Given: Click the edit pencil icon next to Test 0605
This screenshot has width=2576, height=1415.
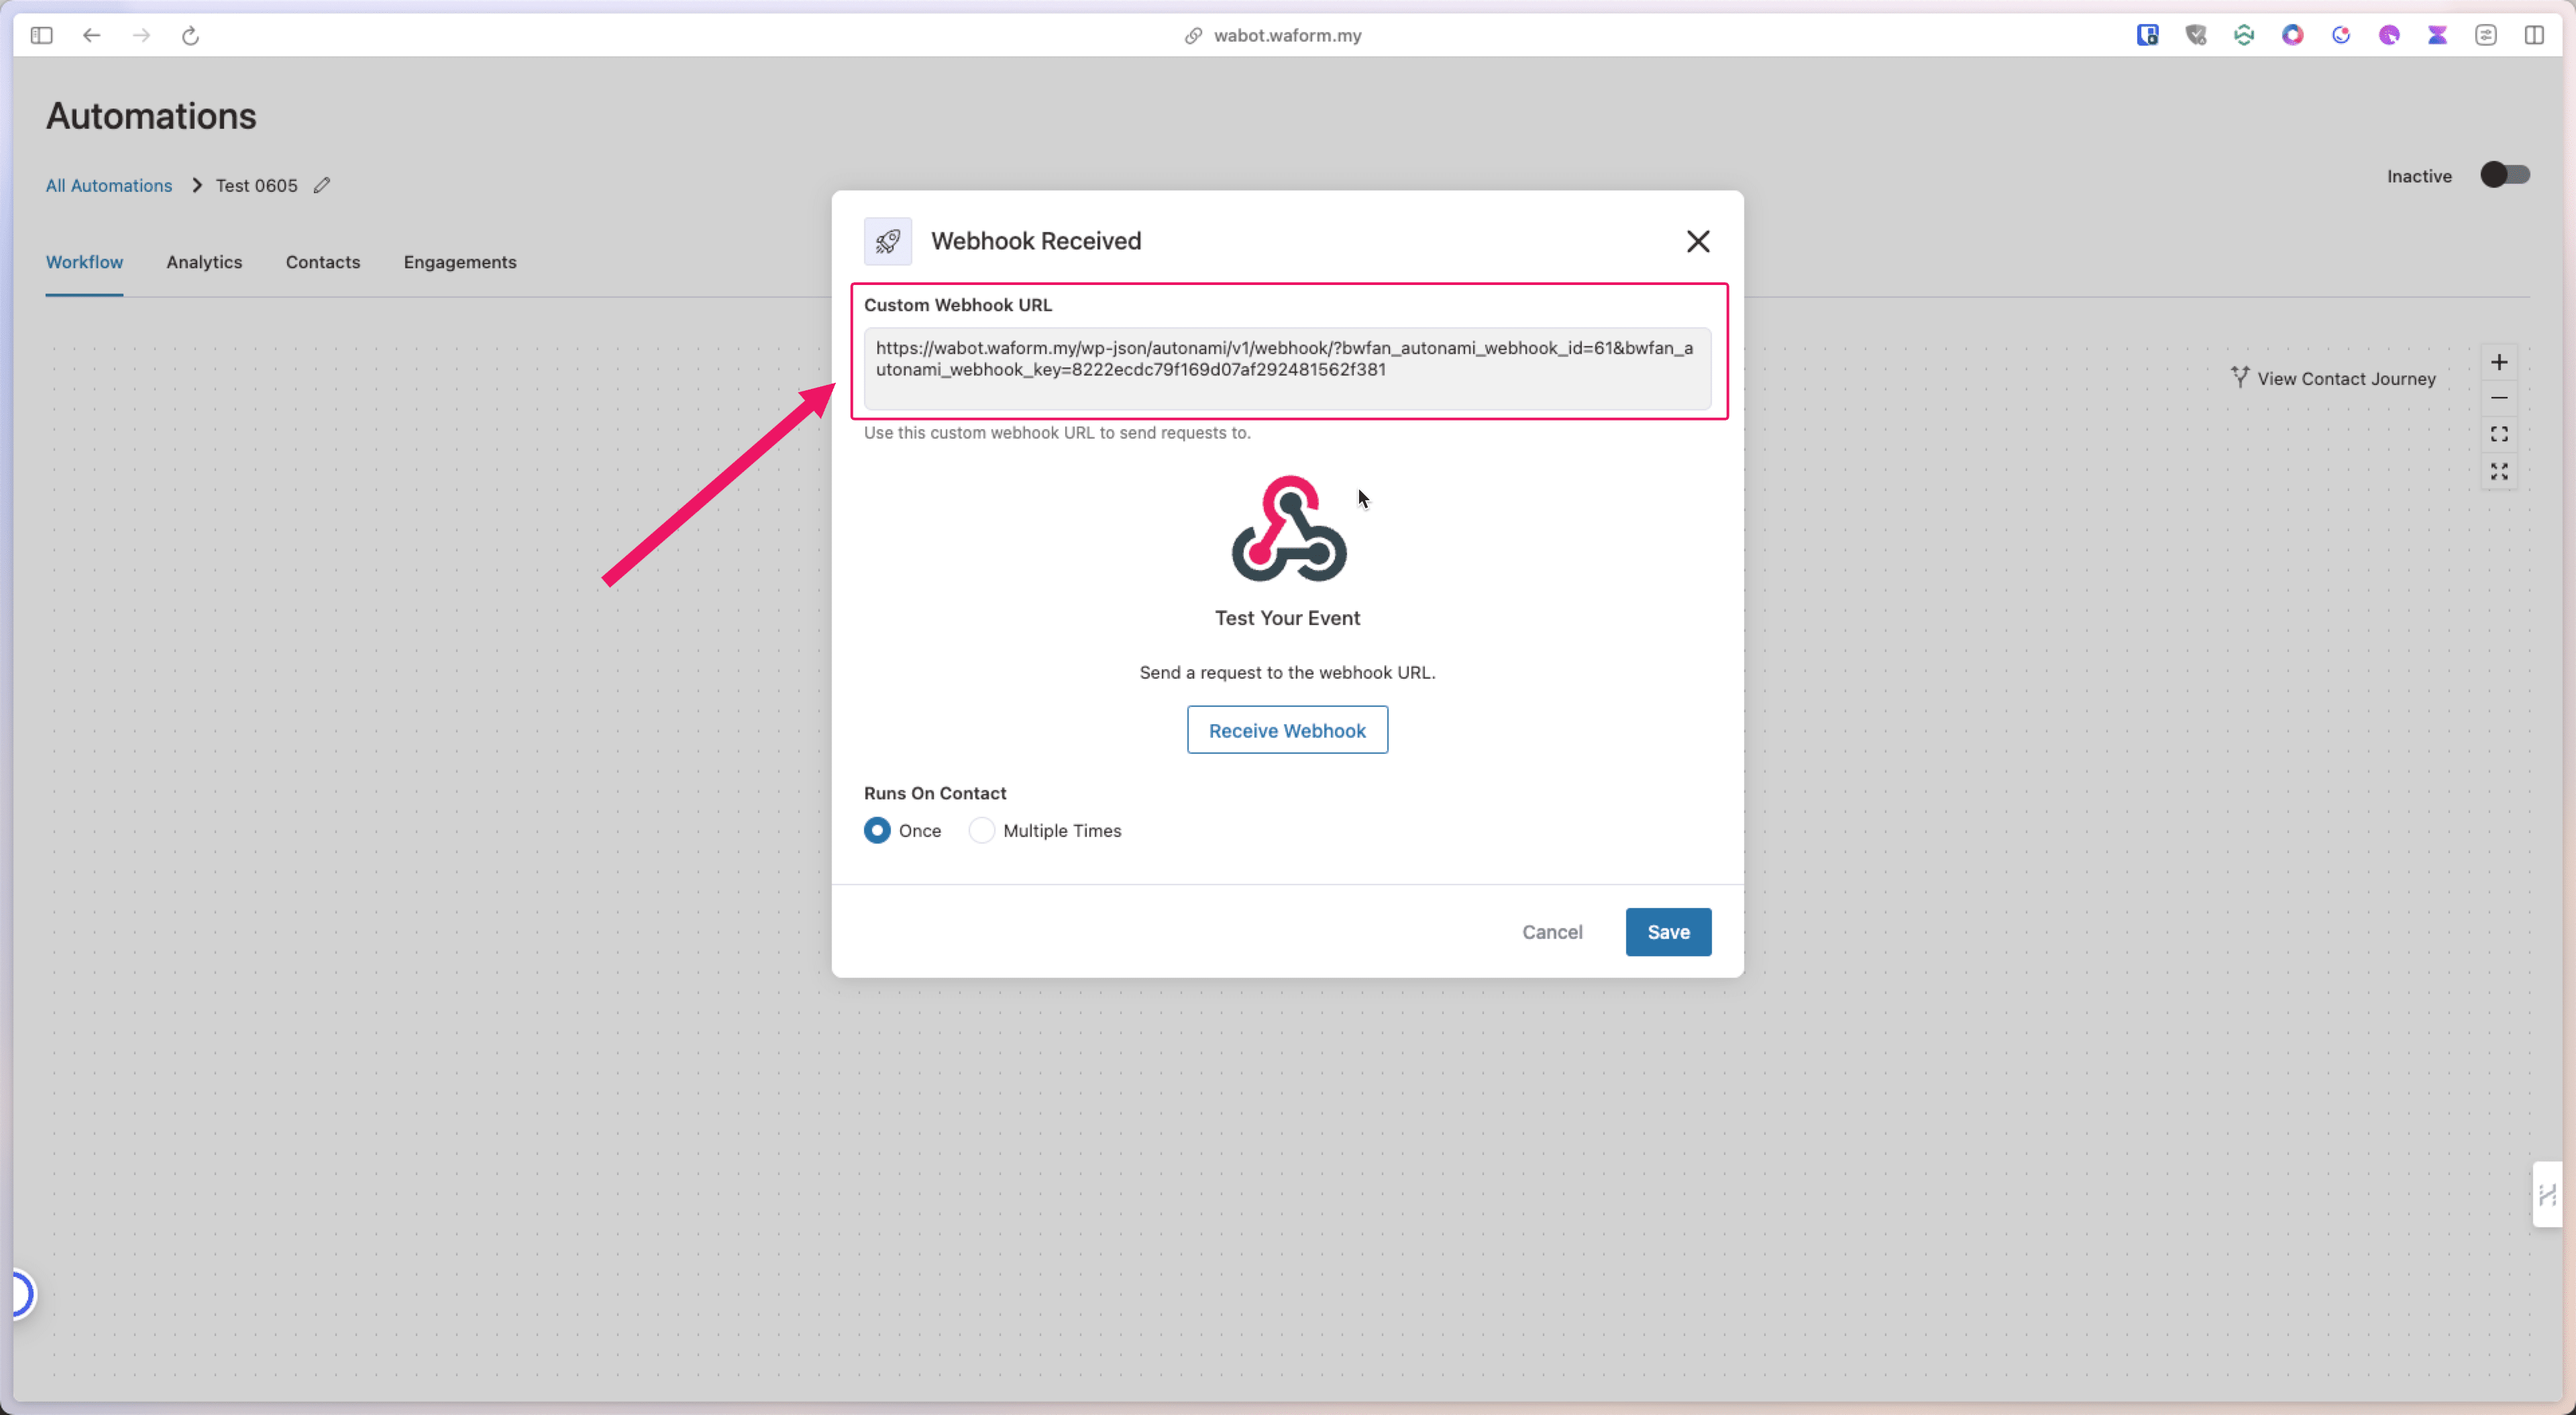Looking at the screenshot, I should pos(323,184).
